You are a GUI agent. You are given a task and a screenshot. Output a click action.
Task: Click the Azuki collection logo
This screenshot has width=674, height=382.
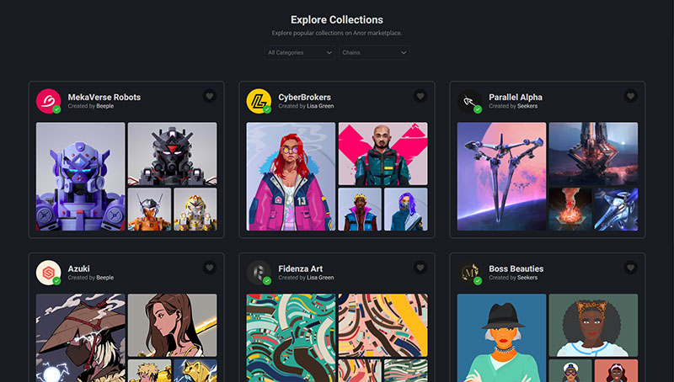point(48,273)
